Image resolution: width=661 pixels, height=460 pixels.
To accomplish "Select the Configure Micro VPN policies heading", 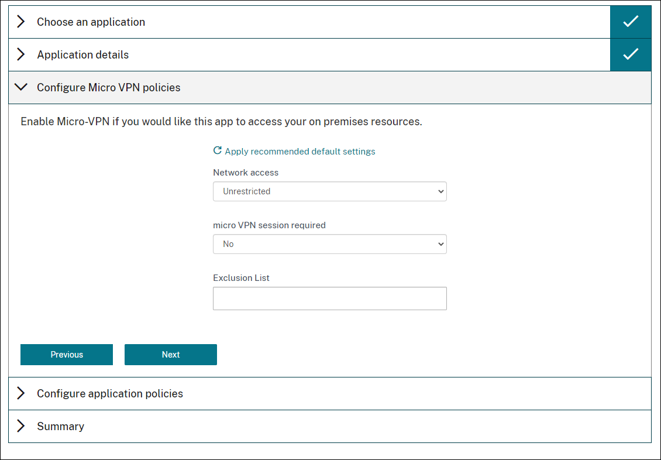I will click(x=108, y=88).
